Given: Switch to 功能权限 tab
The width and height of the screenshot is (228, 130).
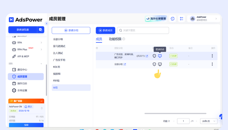Looking at the screenshot, I should (x=115, y=39).
